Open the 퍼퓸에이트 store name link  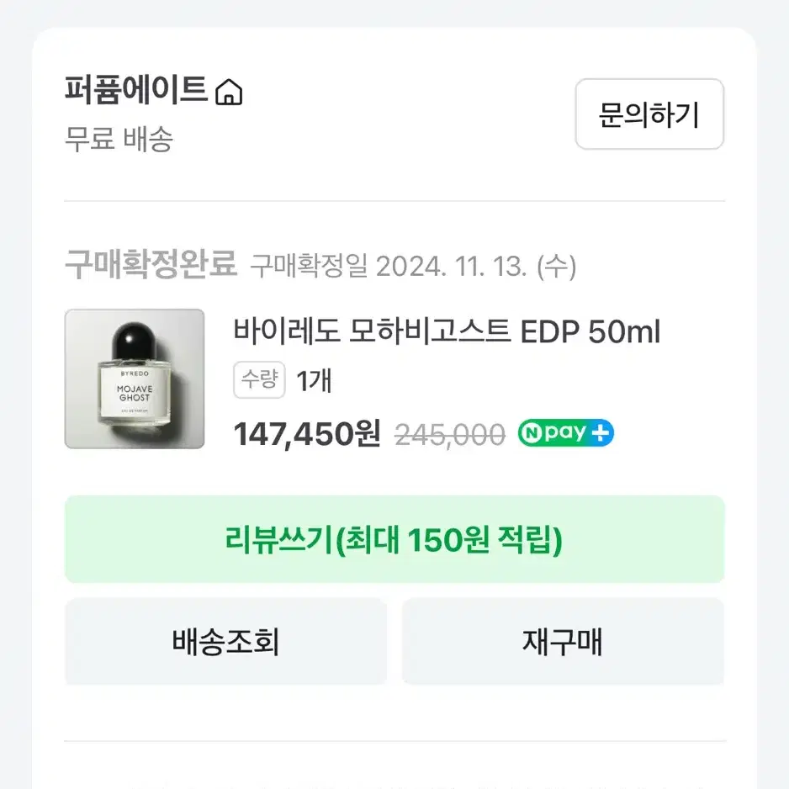pyautogui.click(x=136, y=91)
